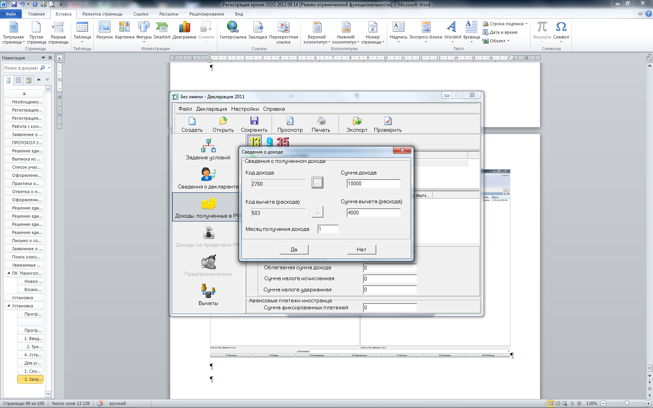Minimize the ribbon with the chevron
The image size is (653, 408).
coord(640,14)
